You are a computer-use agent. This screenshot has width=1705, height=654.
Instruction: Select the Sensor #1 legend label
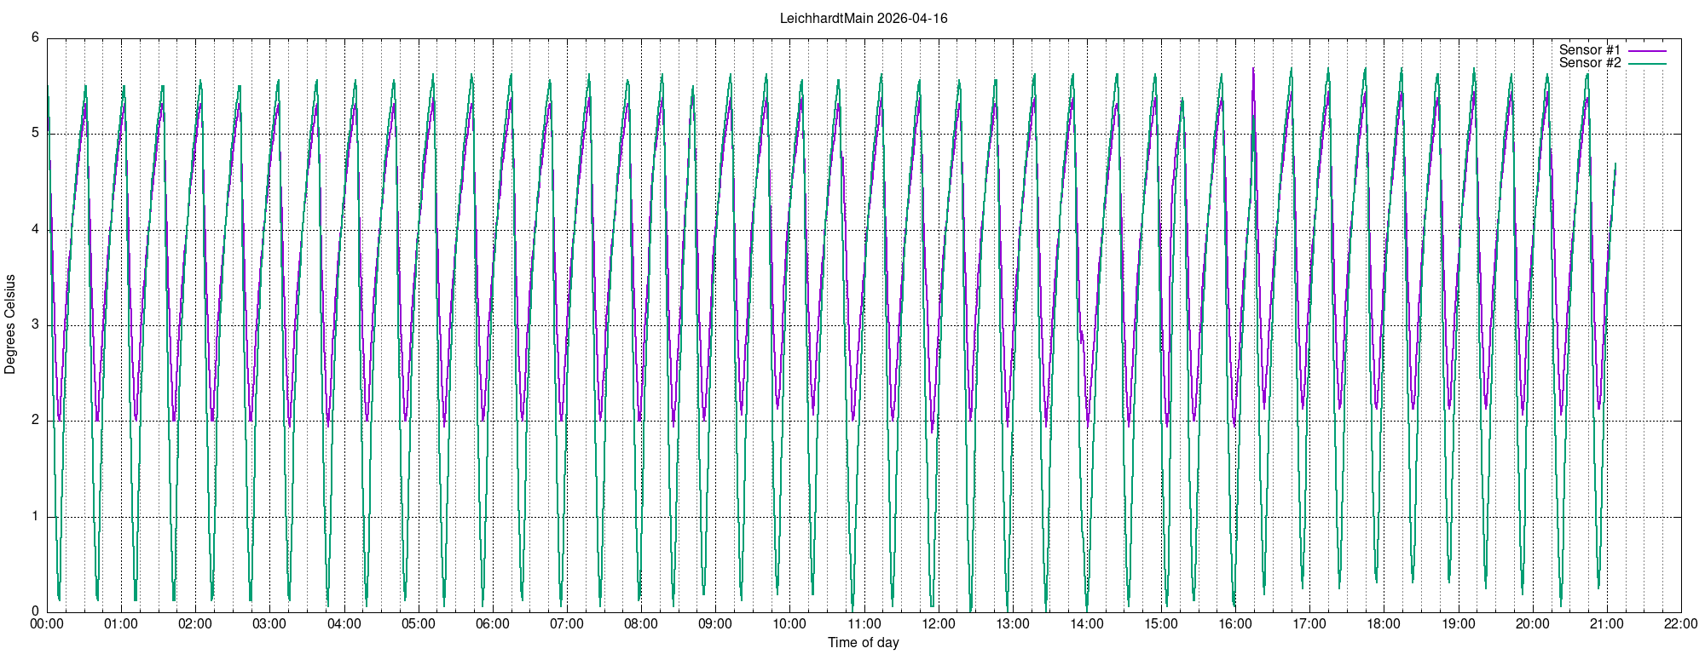pos(1589,50)
